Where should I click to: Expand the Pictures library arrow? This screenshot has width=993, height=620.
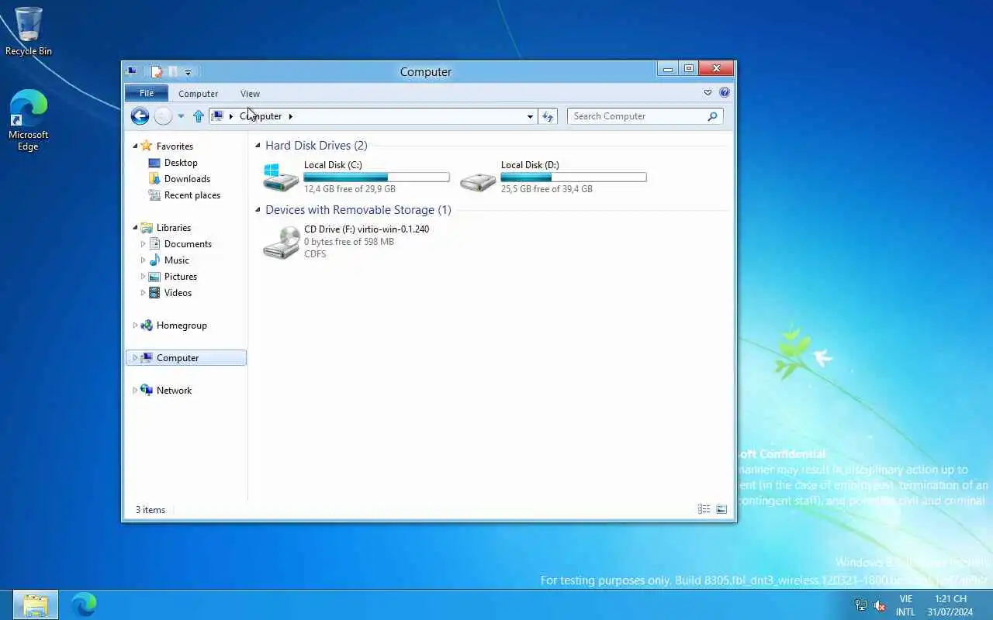pos(143,277)
